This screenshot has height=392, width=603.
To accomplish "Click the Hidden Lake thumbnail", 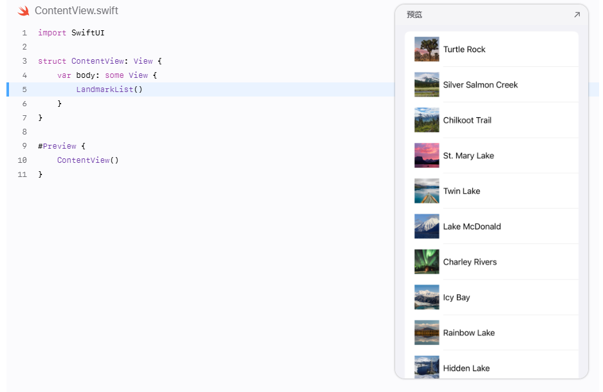I will click(427, 367).
